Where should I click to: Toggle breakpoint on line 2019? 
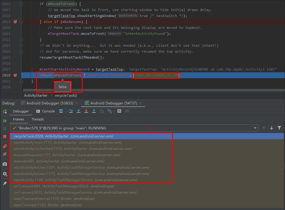point(15,22)
